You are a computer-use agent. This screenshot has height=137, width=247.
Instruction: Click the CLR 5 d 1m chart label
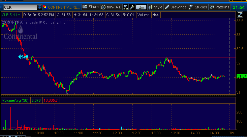point(11,15)
